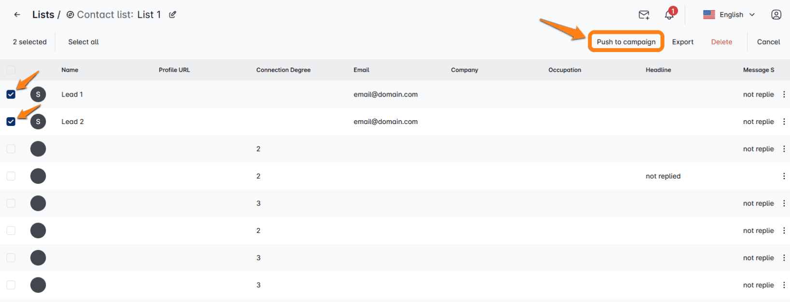Image resolution: width=790 pixels, height=302 pixels.
Task: Uncheck the Lead 1 checkbox
Action: (11, 94)
